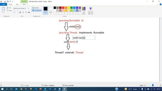Click the Paste button
The height and width of the screenshot is (91, 162).
click(3, 10)
